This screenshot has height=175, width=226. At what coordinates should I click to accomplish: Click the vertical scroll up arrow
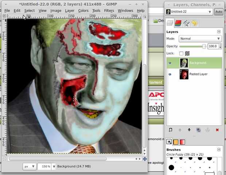click(x=145, y=150)
